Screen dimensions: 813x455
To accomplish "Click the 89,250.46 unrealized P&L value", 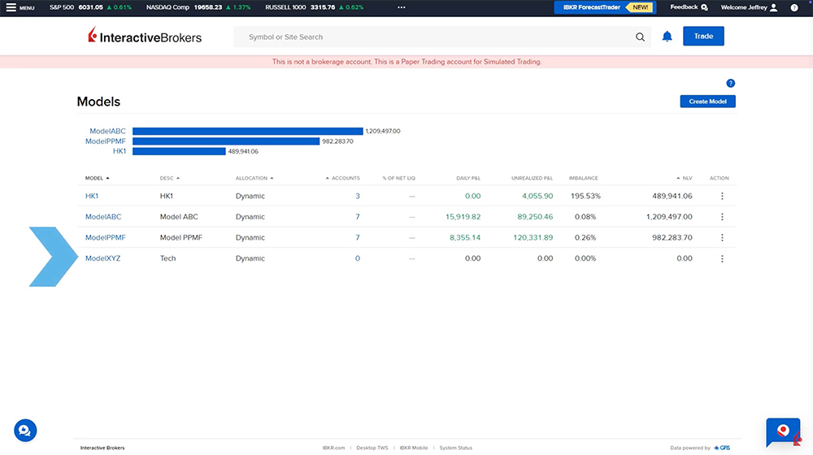I will pyautogui.click(x=535, y=217).
